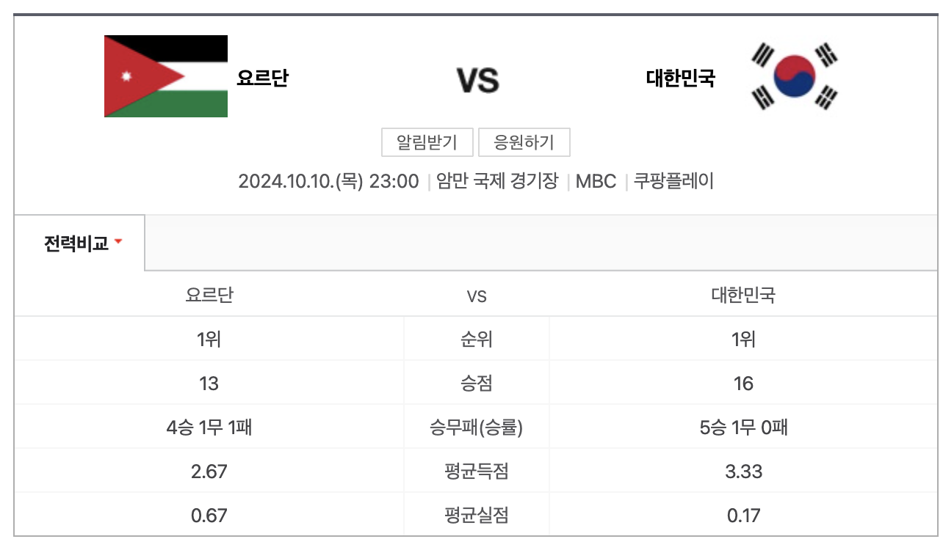This screenshot has height=550, width=943.
Task: Click the VS label between teams
Action: pos(477,81)
